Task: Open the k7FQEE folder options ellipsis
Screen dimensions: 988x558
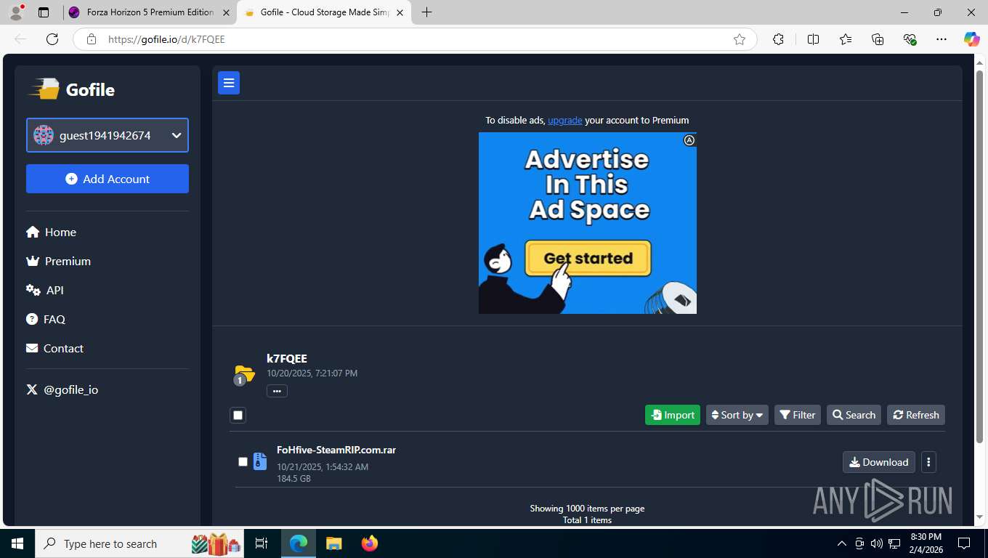Action: point(277,391)
